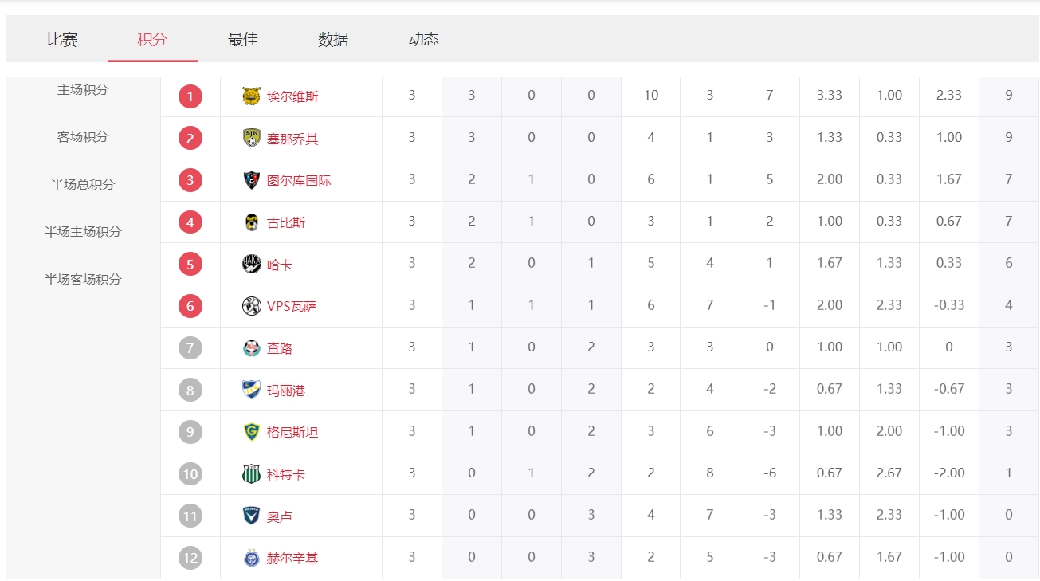The width and height of the screenshot is (1040, 581).
Task: Click the 赫尔辛基 team logo icon
Action: [252, 558]
